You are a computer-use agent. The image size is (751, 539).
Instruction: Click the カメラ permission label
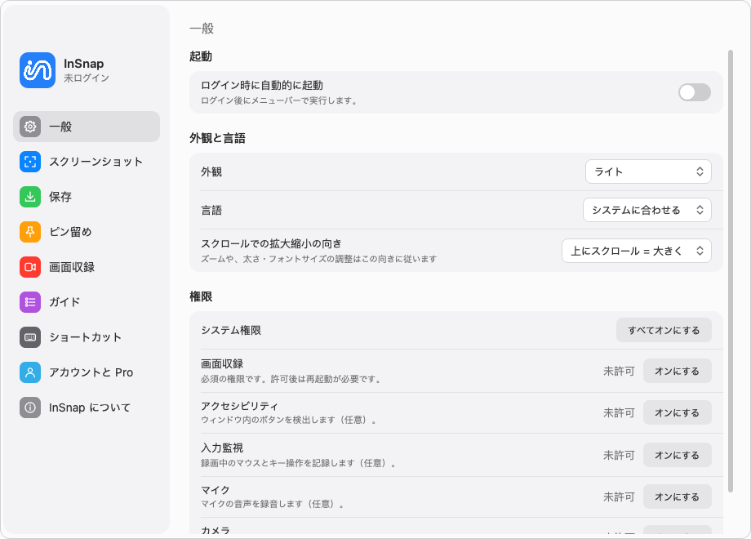(216, 531)
